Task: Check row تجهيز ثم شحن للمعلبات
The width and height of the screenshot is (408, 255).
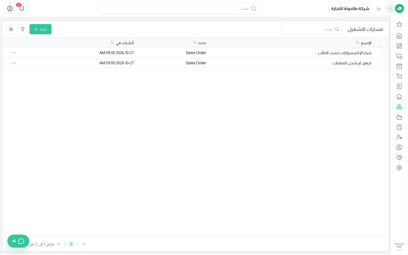Action: tap(383, 63)
